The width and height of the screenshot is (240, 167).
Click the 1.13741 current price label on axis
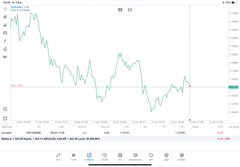pos(234,87)
